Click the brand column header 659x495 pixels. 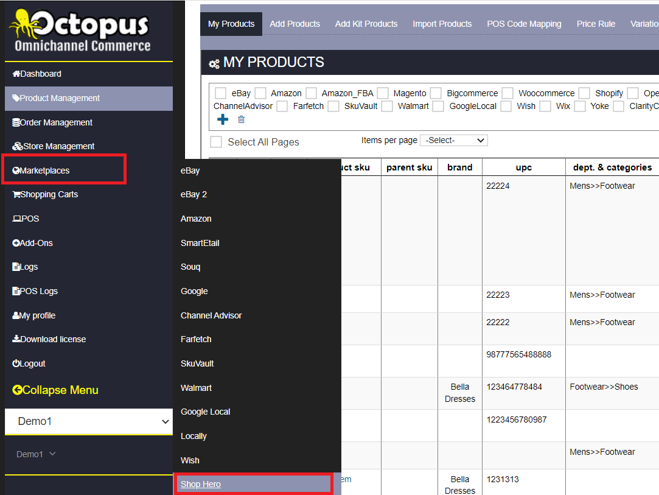point(460,167)
